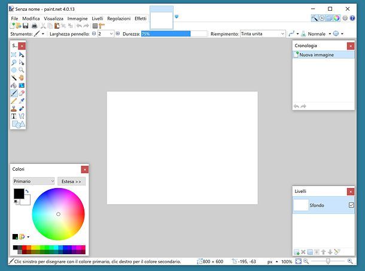Pick the Magic Wand tool
This screenshot has height=271, width=365.
click(14, 78)
